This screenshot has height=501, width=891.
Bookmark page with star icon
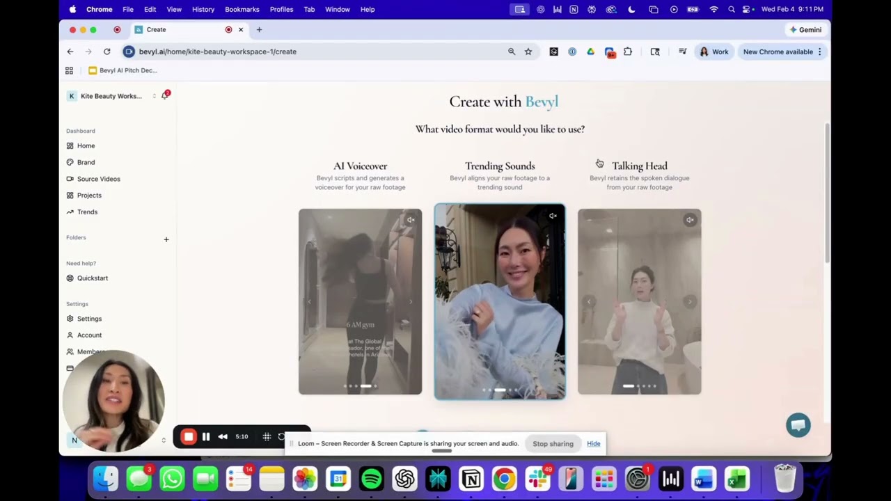click(x=528, y=51)
